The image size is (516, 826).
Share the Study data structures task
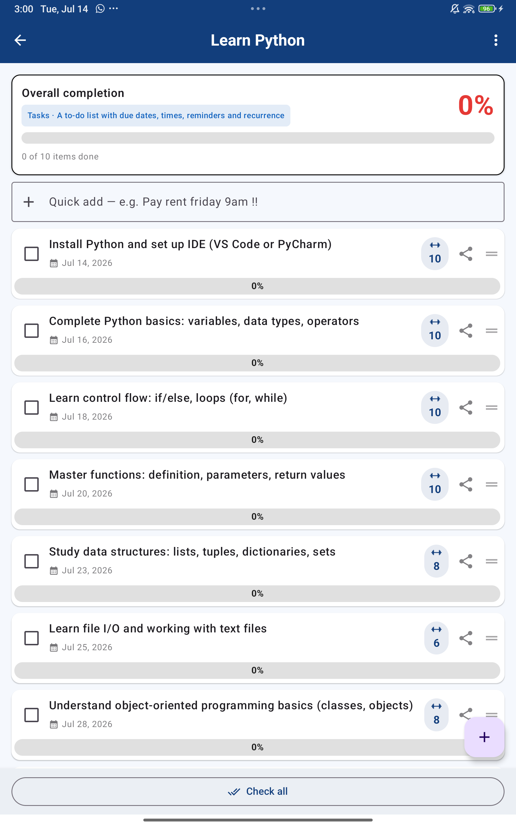click(x=466, y=561)
